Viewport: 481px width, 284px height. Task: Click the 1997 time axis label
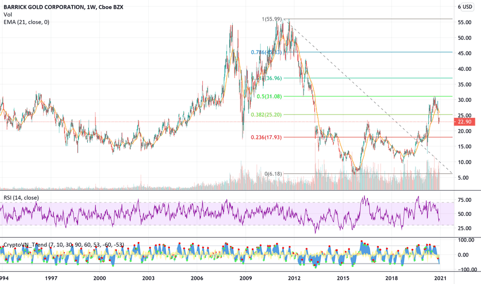point(51,278)
